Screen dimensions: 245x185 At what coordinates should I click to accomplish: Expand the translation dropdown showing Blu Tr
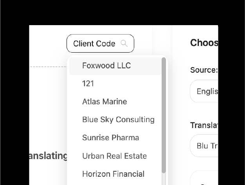pos(204,146)
